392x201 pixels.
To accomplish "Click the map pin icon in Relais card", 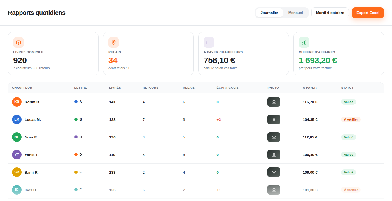I will 114,42.
